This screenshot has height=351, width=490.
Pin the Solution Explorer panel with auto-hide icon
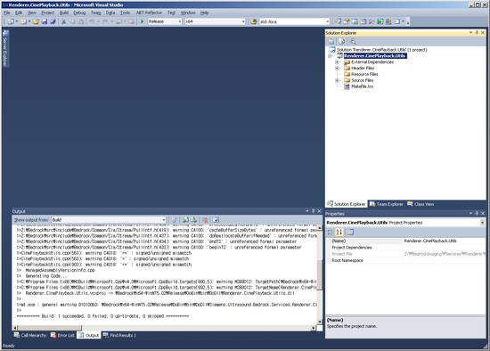477,32
